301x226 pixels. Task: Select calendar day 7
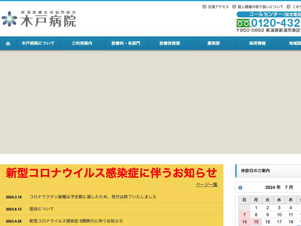click(244, 215)
